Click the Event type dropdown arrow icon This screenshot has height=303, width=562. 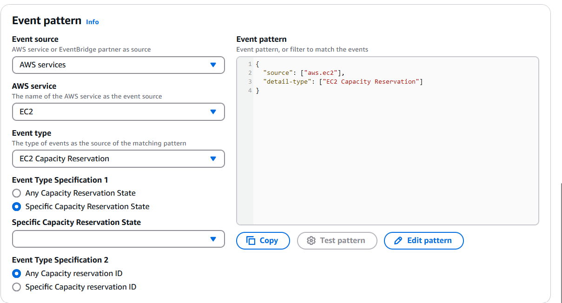pos(213,159)
